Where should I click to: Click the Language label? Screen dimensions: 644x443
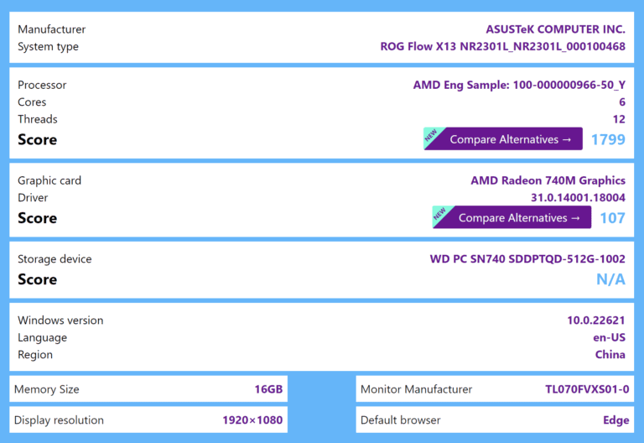coord(42,337)
